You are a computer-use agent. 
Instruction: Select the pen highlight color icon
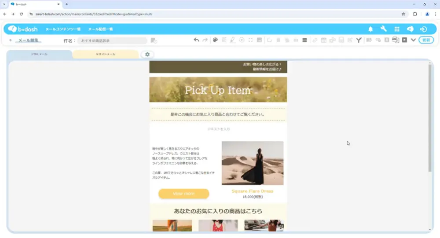pos(233,40)
